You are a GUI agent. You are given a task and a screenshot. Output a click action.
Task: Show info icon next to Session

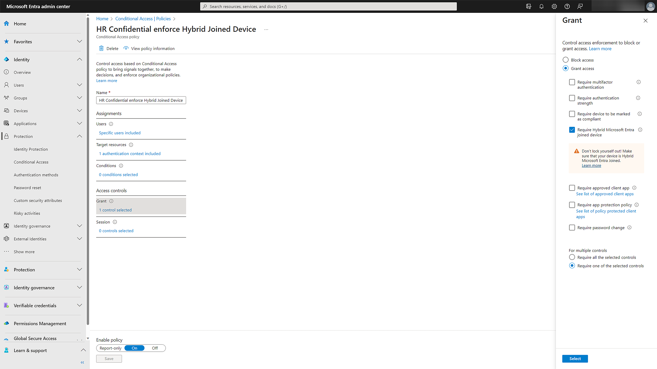pyautogui.click(x=115, y=222)
